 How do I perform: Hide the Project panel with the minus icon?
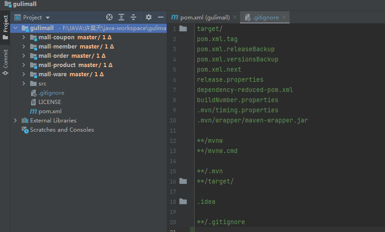(161, 17)
